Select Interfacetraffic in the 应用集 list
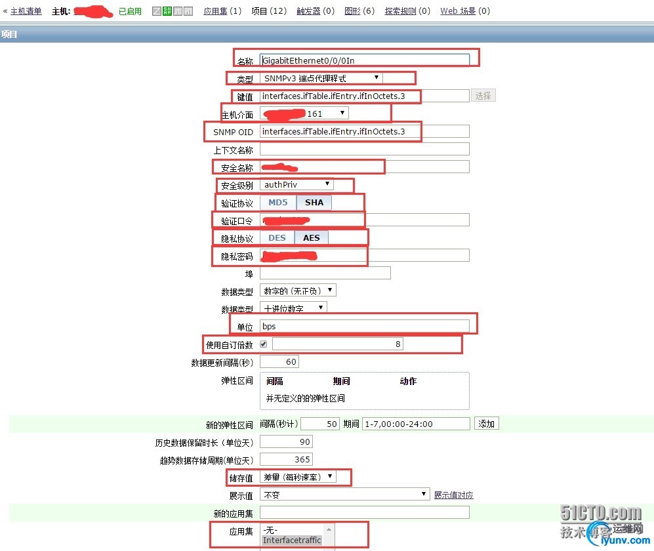This screenshot has width=654, height=551. pos(293,540)
